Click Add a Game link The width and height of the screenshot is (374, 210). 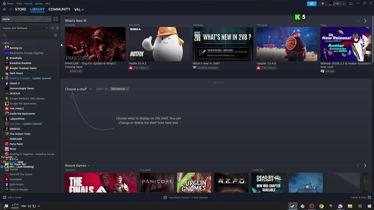tap(14, 197)
